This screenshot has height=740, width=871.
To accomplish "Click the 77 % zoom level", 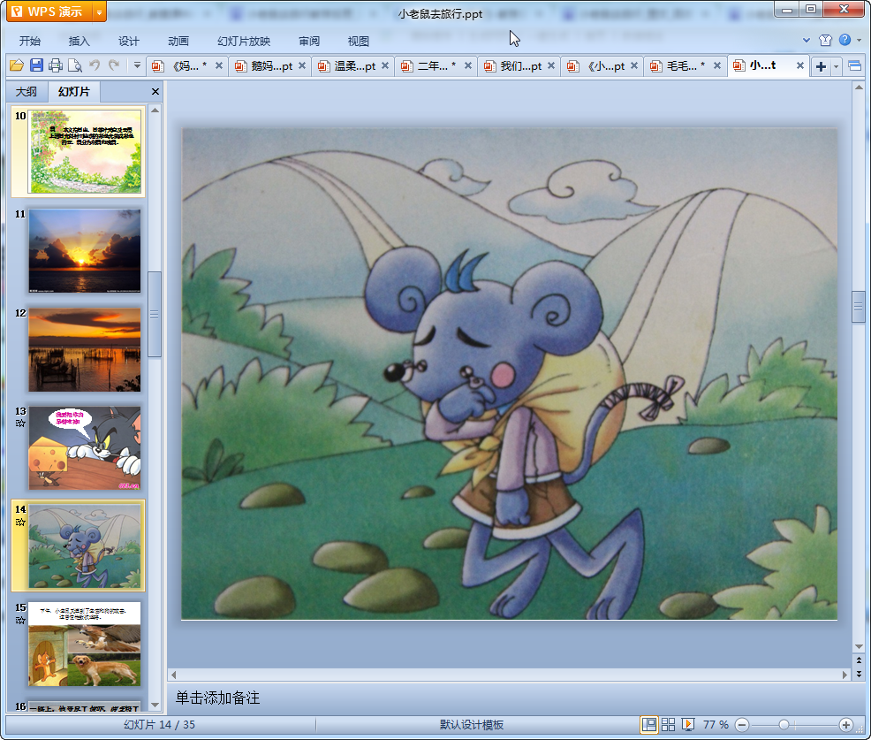I will pos(716,724).
